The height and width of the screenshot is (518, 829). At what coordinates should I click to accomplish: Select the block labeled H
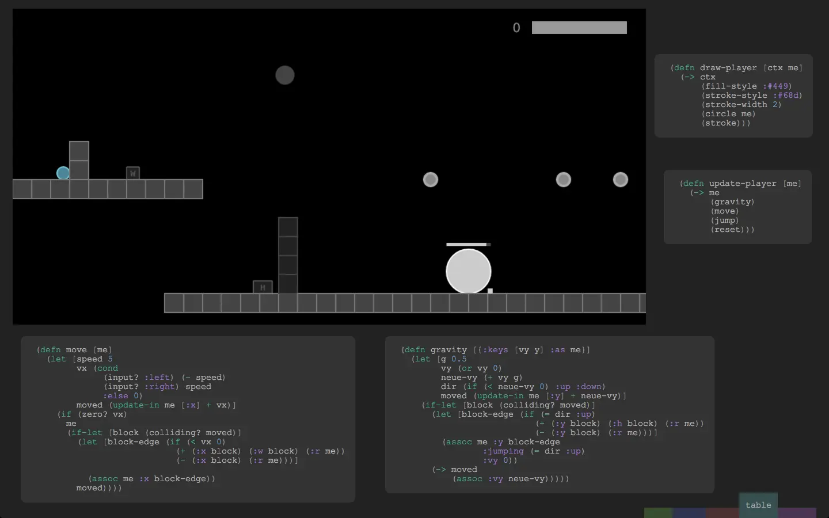point(263,287)
